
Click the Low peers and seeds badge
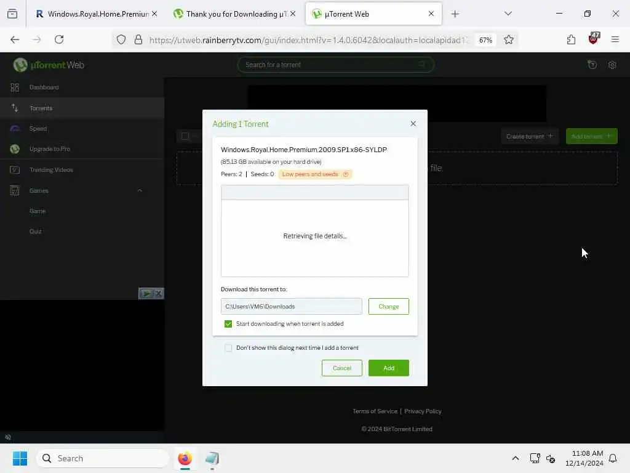pyautogui.click(x=315, y=174)
